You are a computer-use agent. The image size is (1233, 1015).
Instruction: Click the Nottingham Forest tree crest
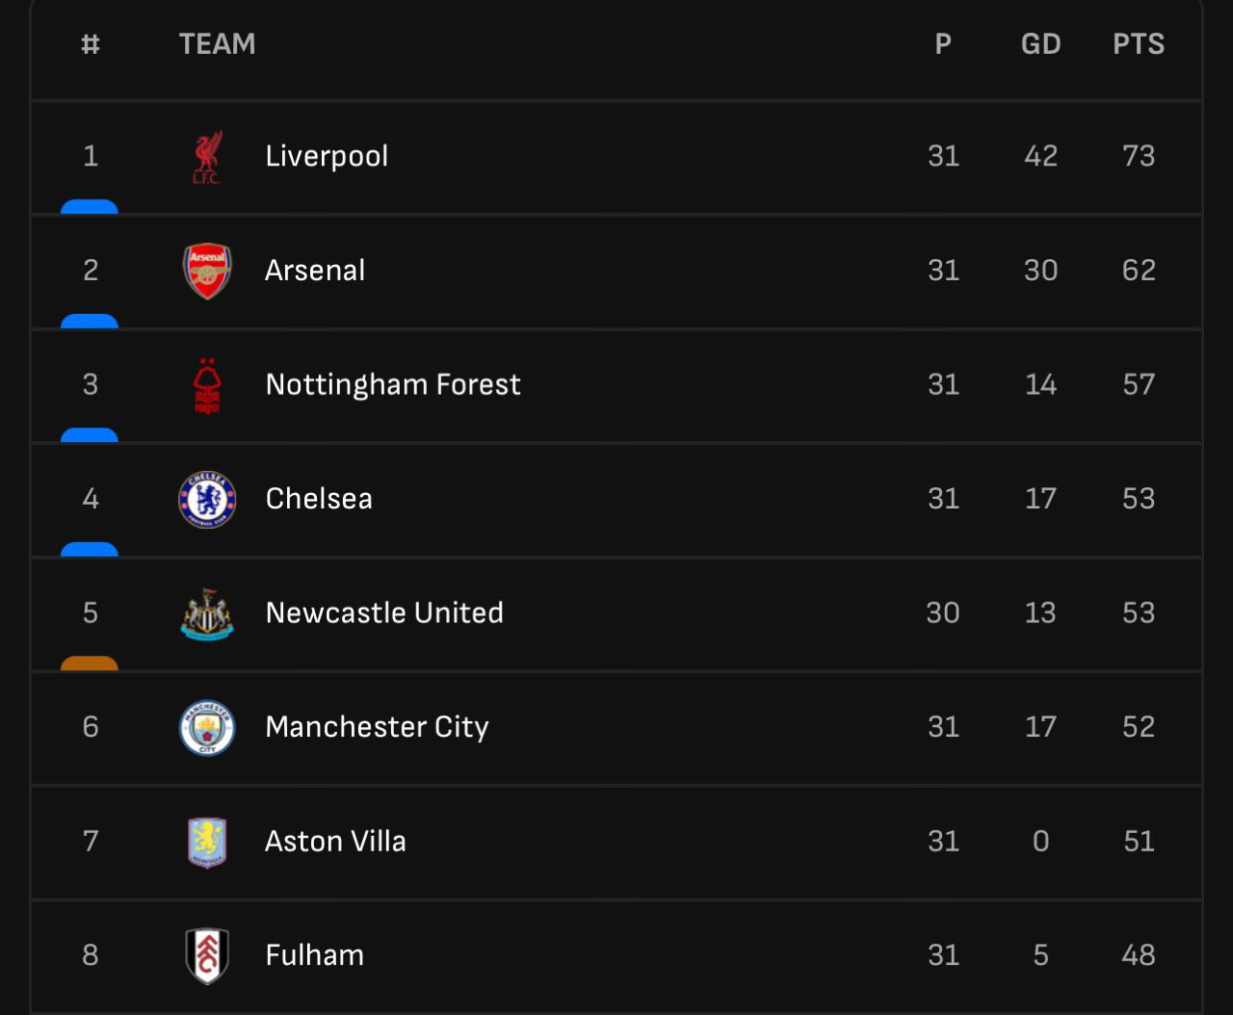click(207, 385)
